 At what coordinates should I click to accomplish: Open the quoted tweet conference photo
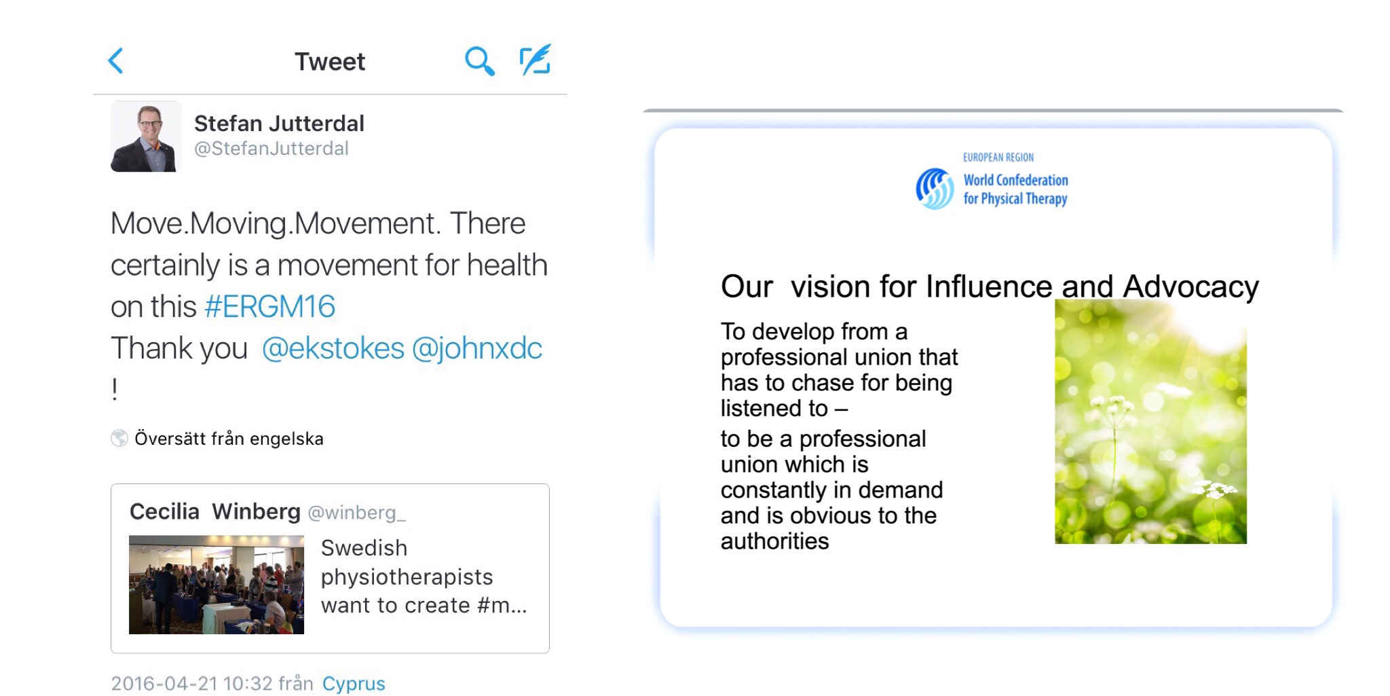[x=217, y=585]
